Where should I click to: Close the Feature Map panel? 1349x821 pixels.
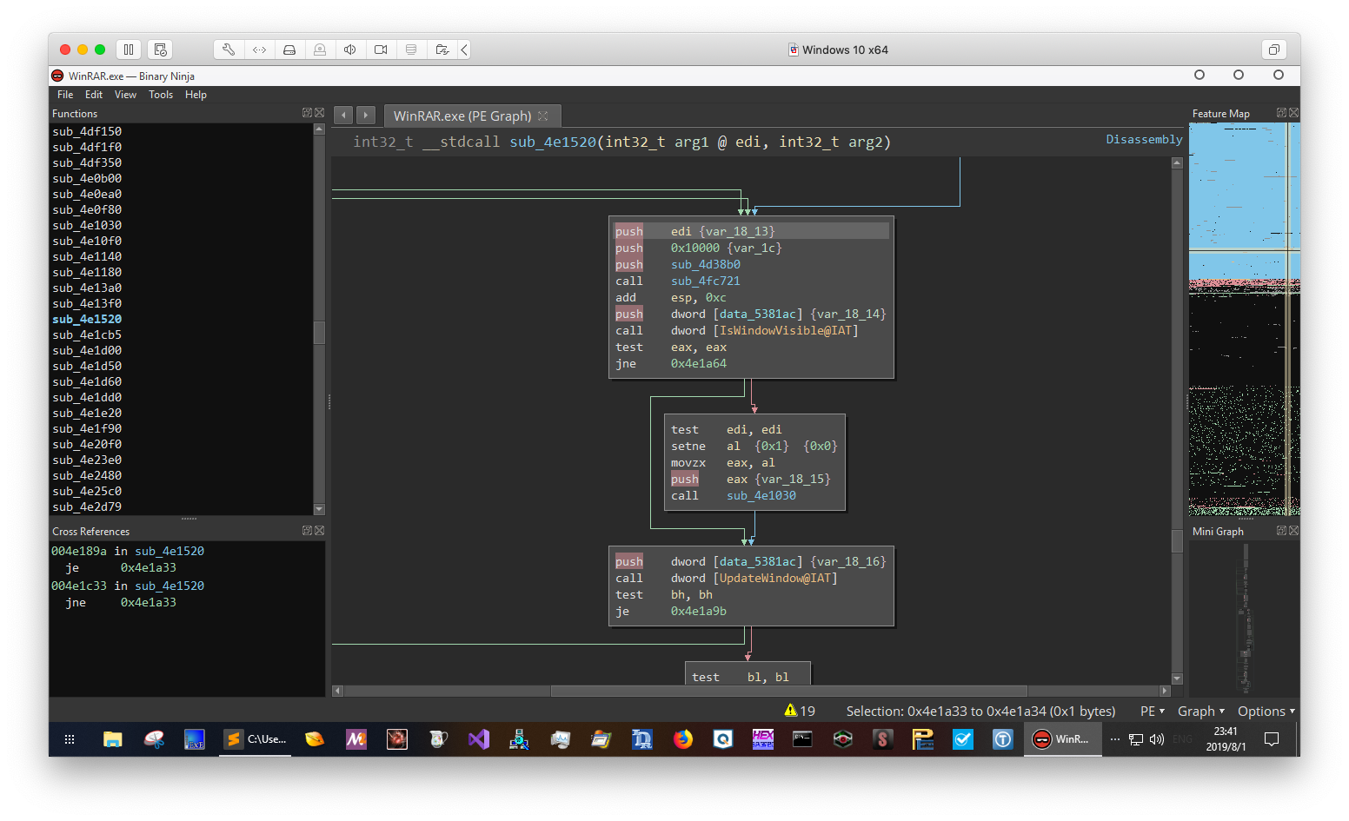(1293, 113)
